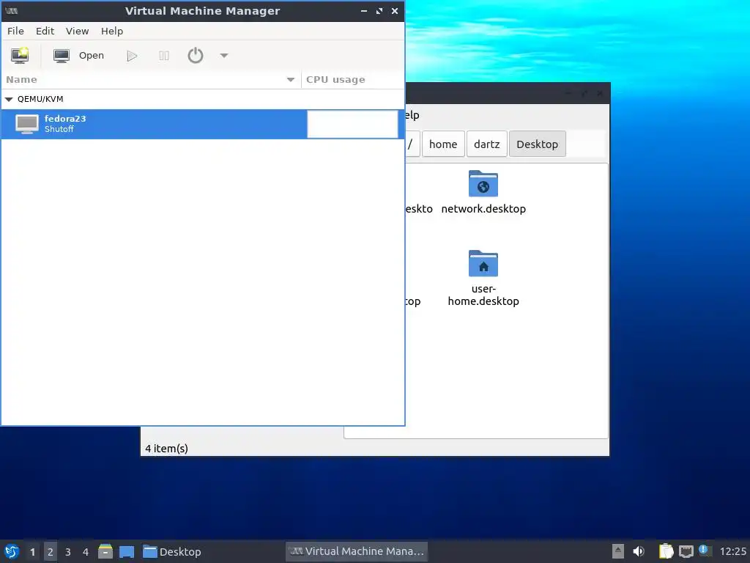Click the removable media eject tray icon

click(x=618, y=551)
